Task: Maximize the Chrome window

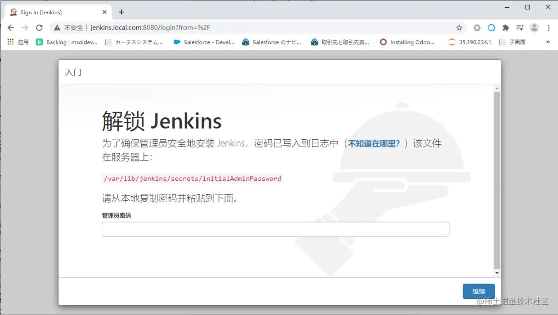Action: point(527,7)
